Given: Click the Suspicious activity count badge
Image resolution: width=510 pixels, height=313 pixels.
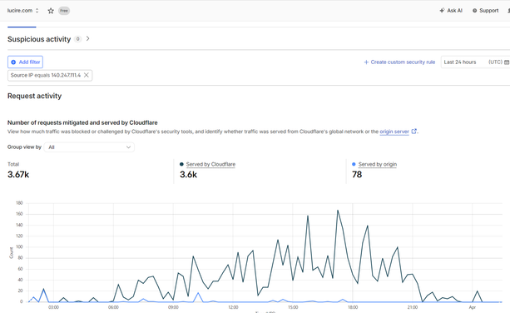Looking at the screenshot, I should (77, 39).
